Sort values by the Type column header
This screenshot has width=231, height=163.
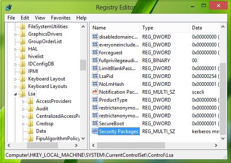coord(164,28)
